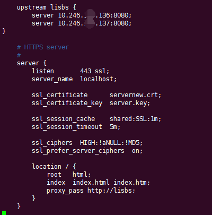Click the ssl_prefer_server_ciphers 'on;' value

click(x=137, y=151)
